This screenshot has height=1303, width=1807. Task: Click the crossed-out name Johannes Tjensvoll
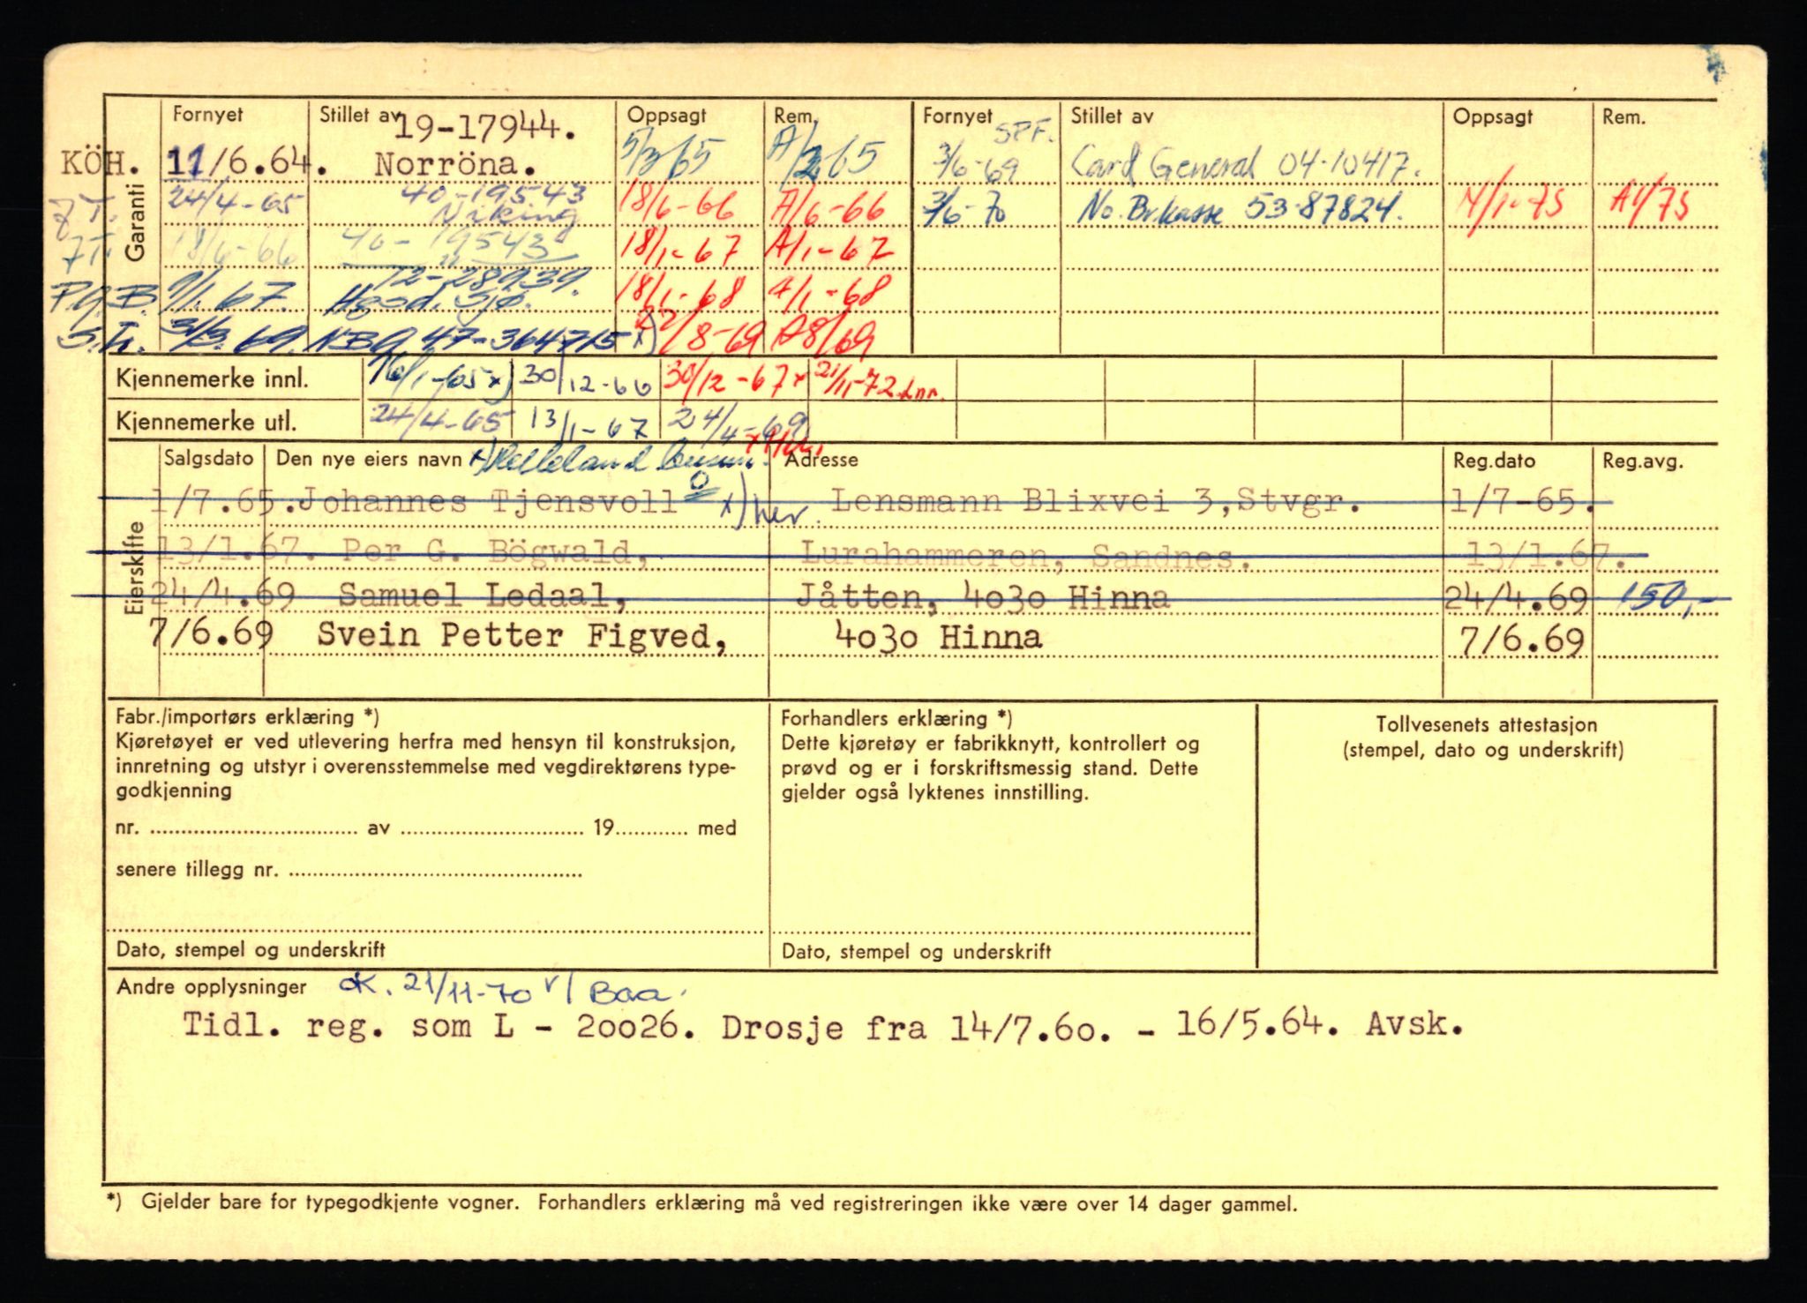coord(488,503)
